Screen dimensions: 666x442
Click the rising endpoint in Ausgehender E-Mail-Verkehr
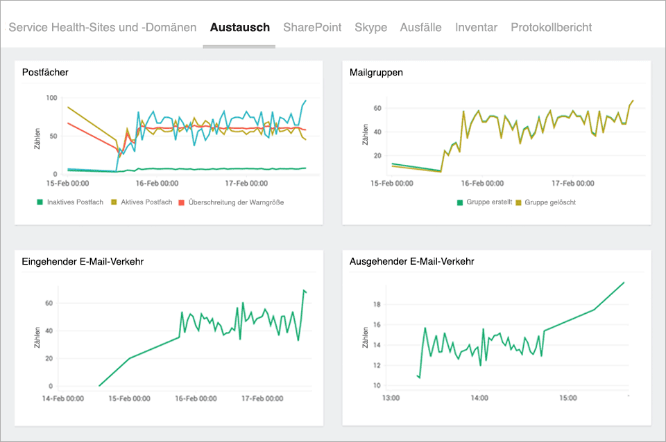pos(625,282)
